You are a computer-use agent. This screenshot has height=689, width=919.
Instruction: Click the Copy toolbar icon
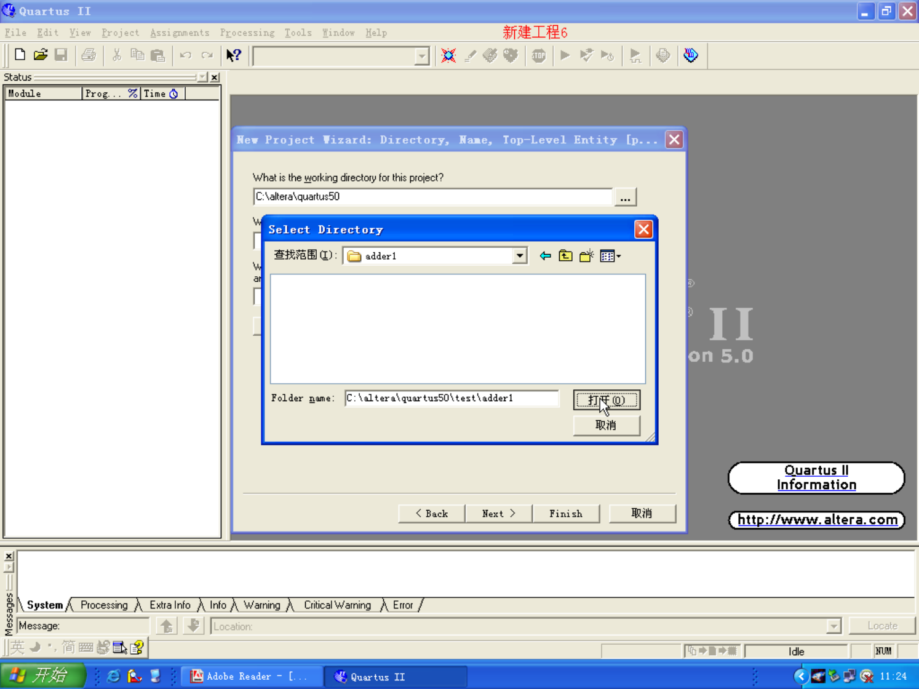[x=137, y=55]
